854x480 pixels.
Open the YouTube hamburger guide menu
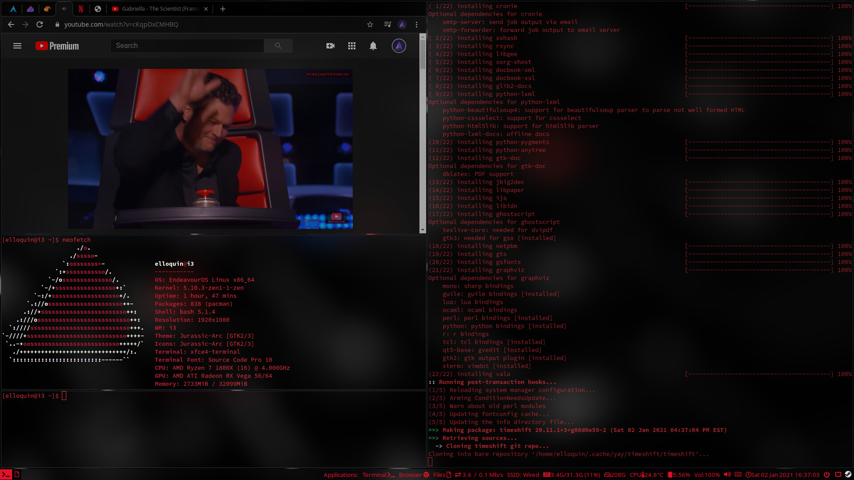point(17,46)
